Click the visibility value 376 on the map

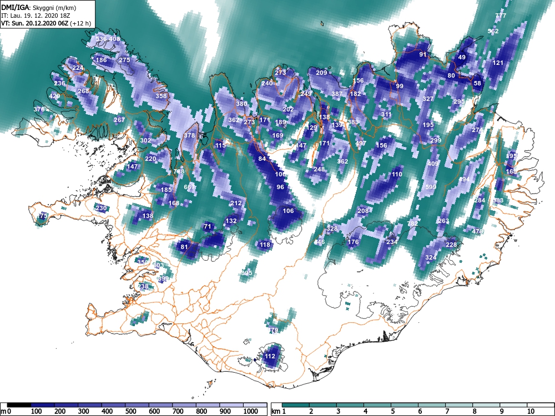tap(39, 110)
